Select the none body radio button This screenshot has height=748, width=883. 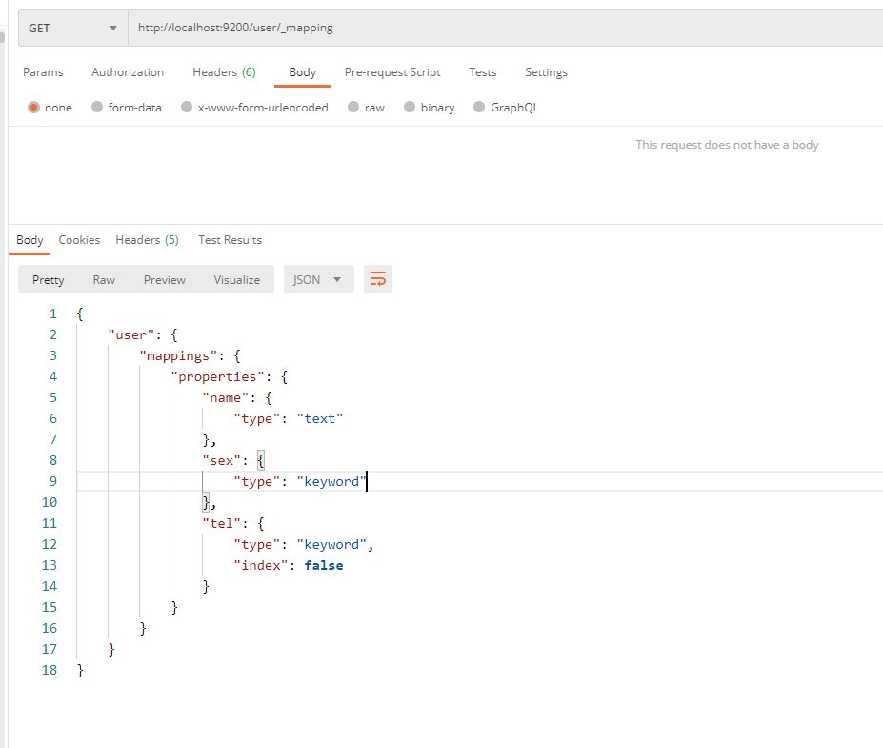pyautogui.click(x=34, y=108)
